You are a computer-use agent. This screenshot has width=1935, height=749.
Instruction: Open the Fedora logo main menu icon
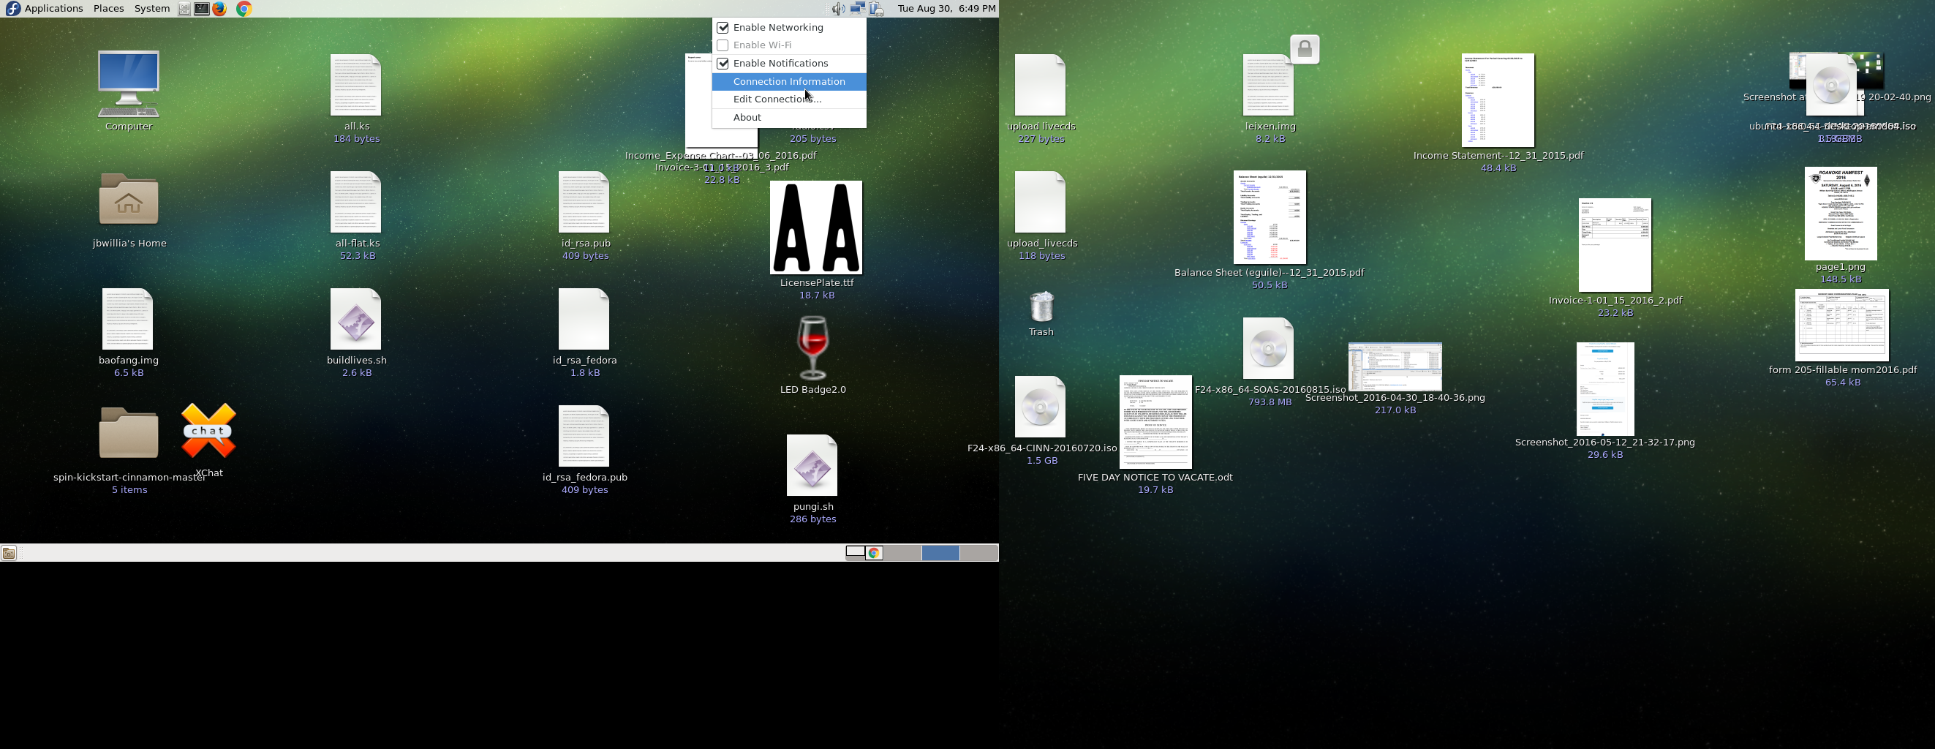12,8
